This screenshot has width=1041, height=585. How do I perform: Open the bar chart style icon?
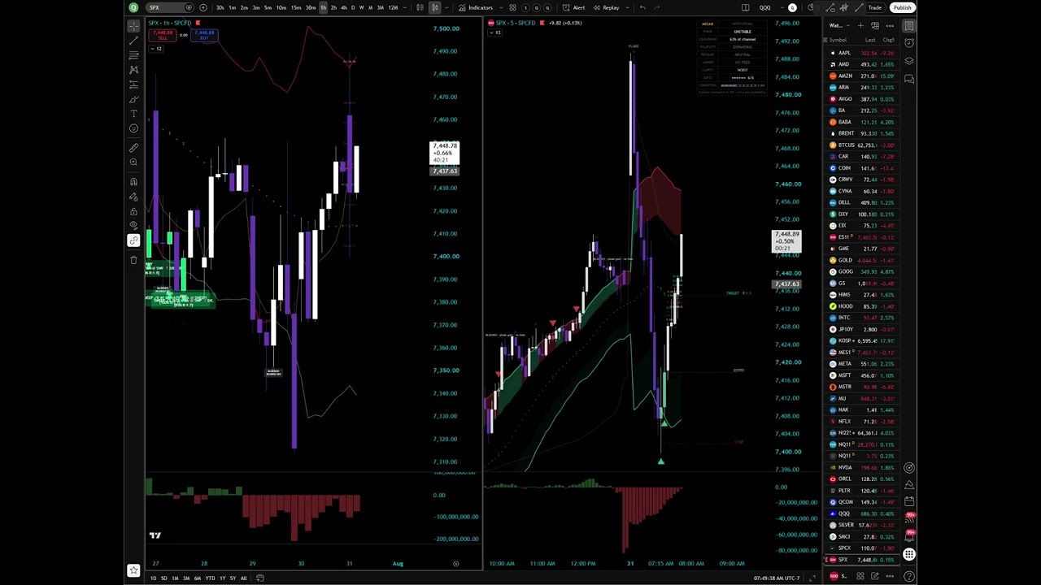click(420, 7)
